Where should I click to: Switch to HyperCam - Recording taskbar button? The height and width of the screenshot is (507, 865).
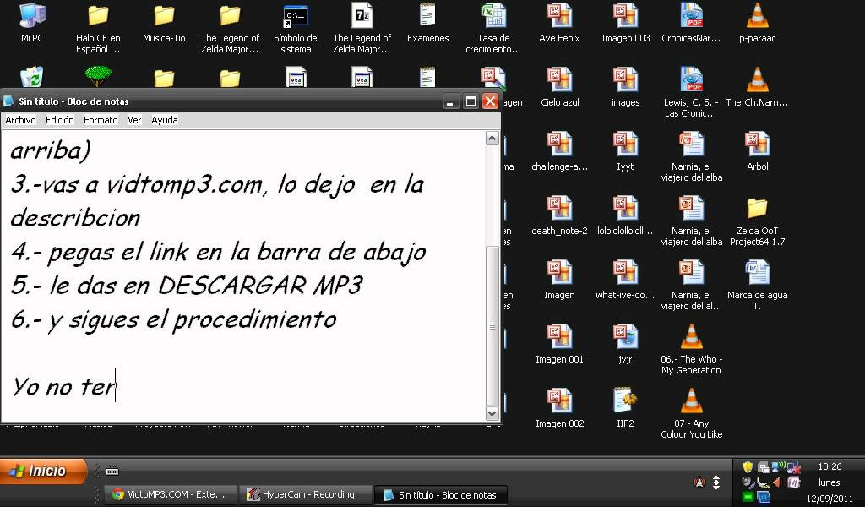(304, 494)
